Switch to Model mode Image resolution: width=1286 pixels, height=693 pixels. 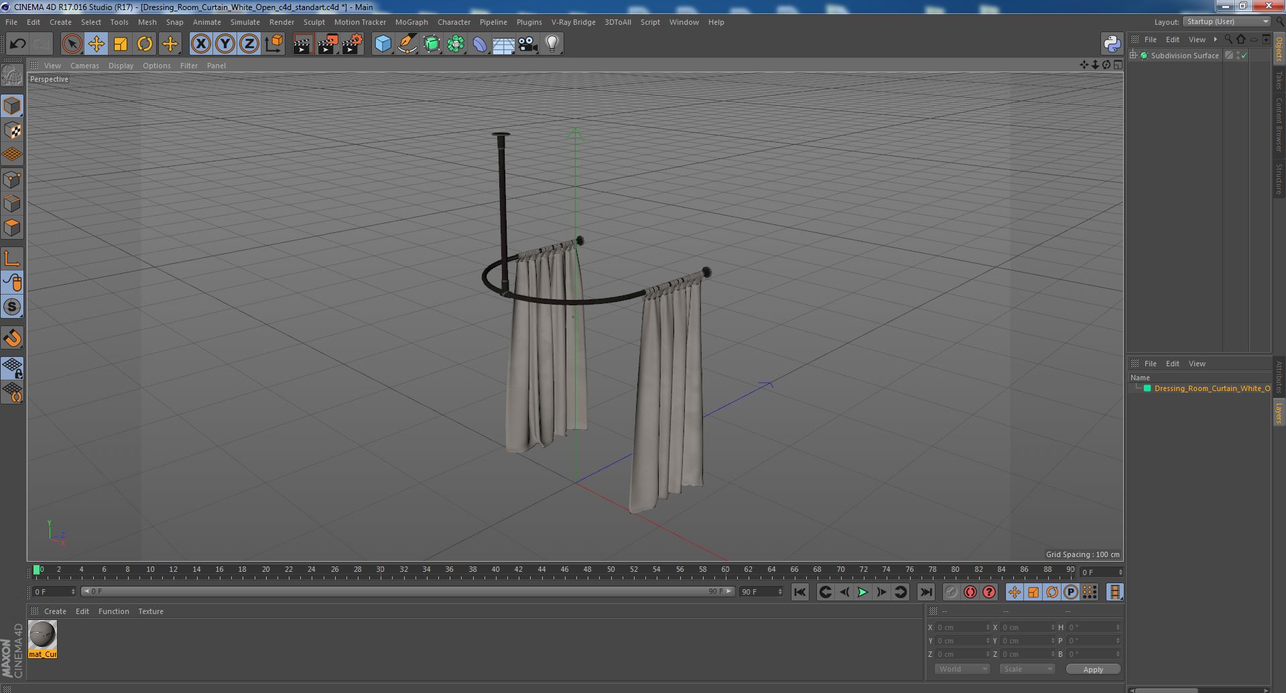(x=12, y=106)
